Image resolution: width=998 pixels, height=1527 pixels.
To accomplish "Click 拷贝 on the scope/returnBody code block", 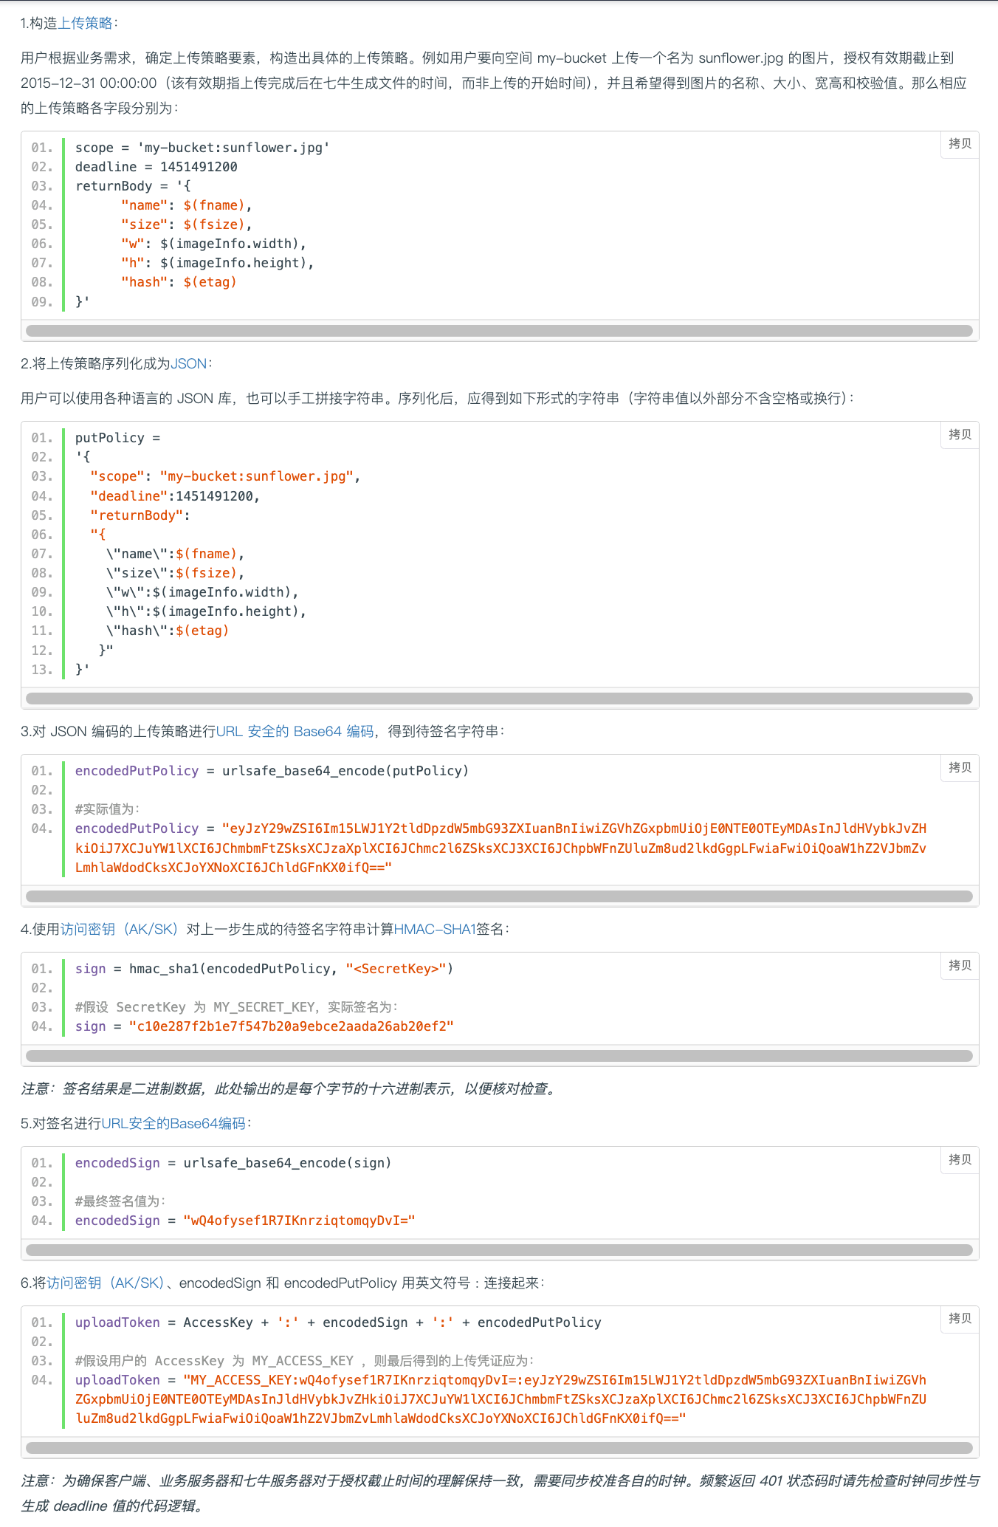I will point(960,144).
